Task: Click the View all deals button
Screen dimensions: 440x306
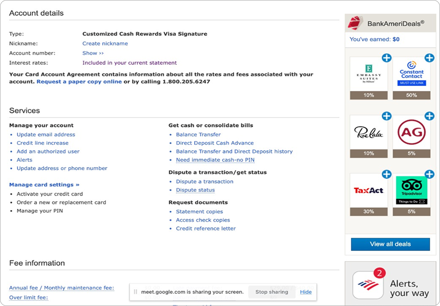Action: pyautogui.click(x=390, y=244)
